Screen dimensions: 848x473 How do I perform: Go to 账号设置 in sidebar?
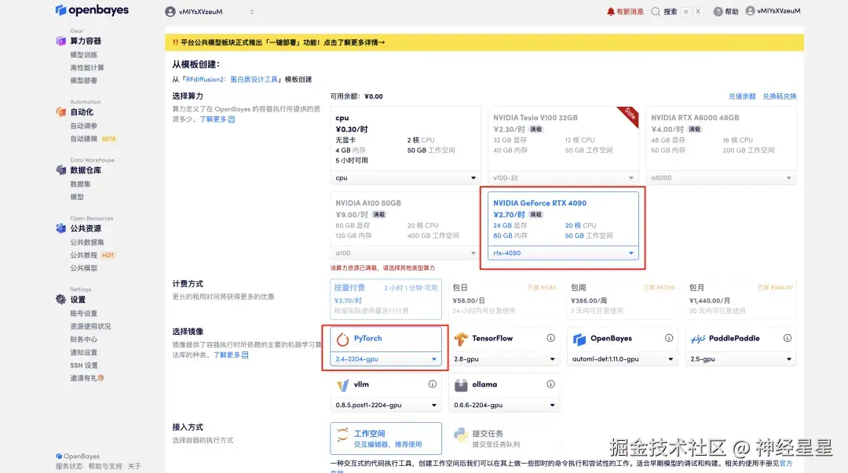click(x=84, y=314)
